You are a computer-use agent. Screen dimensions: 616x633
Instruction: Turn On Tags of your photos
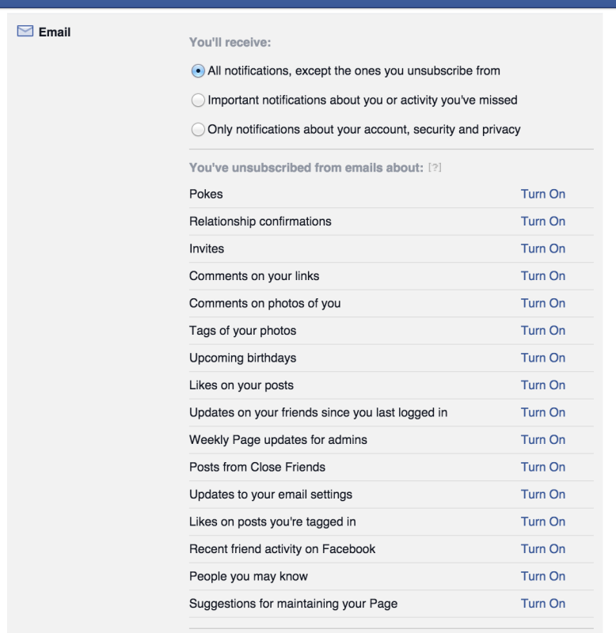pos(543,331)
